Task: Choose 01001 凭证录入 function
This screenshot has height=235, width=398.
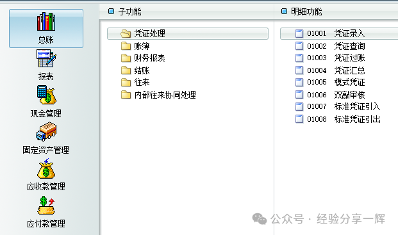Action: tap(339, 33)
